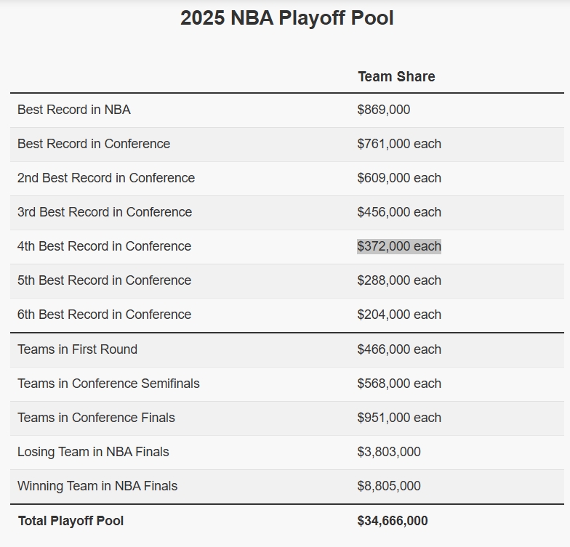Click the "$951,000 each" cell
The width and height of the screenshot is (570, 547).
(x=399, y=418)
